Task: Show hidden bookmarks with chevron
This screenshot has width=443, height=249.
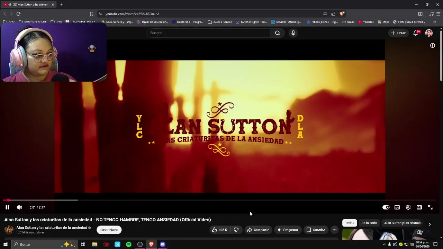Action: 434,22
